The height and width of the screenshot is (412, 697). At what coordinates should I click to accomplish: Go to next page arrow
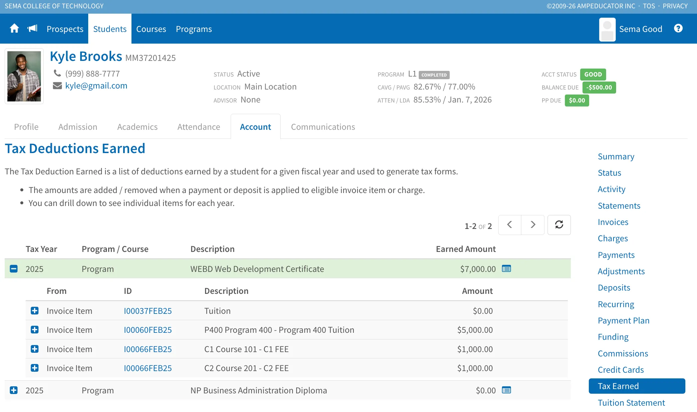tap(533, 225)
